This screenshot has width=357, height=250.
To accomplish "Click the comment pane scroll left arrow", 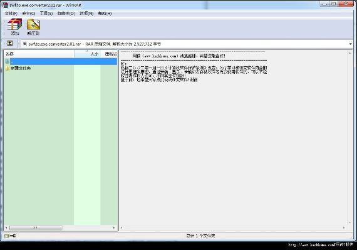I will (x=122, y=227).
